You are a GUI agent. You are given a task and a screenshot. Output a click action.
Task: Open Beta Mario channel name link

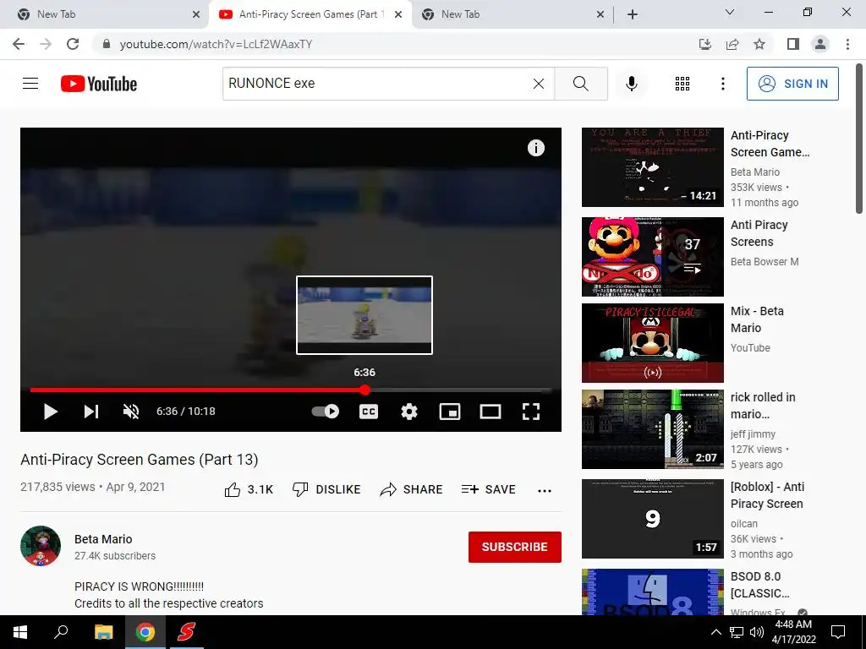(103, 539)
